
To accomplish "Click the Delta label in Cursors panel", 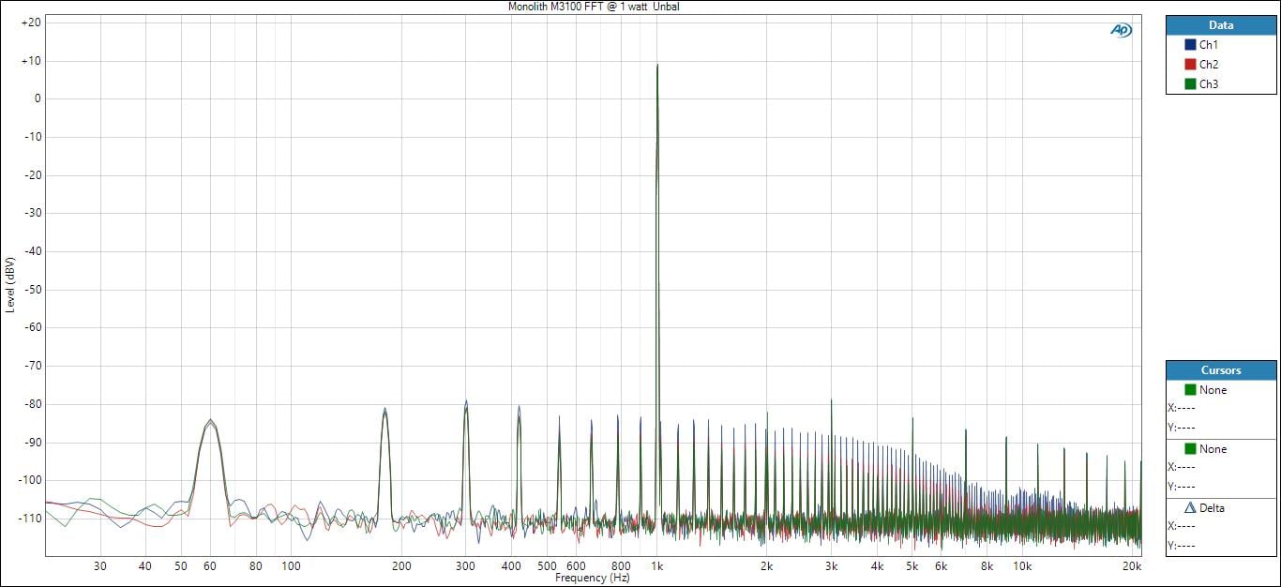I will coord(1212,508).
